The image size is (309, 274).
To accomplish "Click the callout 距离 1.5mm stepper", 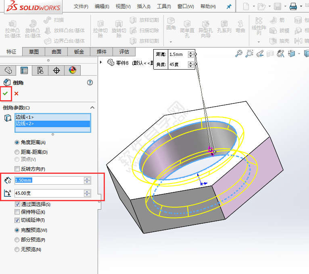I will tap(190, 54).
